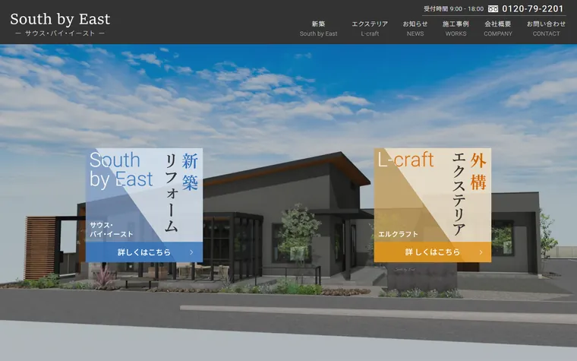577x361 pixels.
Task: Open お問い合わせ CONTACT page
Action: [546, 29]
